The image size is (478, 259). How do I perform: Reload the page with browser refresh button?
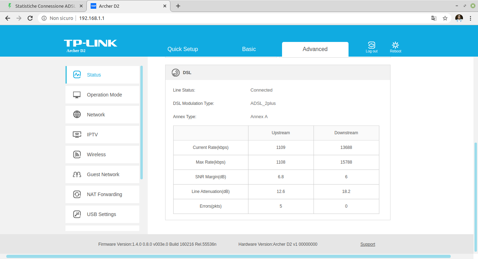tap(30, 18)
